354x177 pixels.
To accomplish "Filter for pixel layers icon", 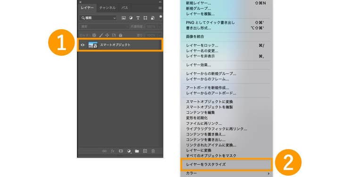I will point(124,18).
